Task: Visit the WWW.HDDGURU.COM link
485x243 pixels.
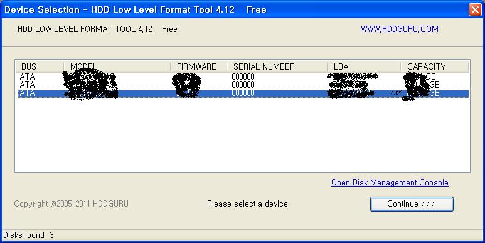Action: coord(400,29)
